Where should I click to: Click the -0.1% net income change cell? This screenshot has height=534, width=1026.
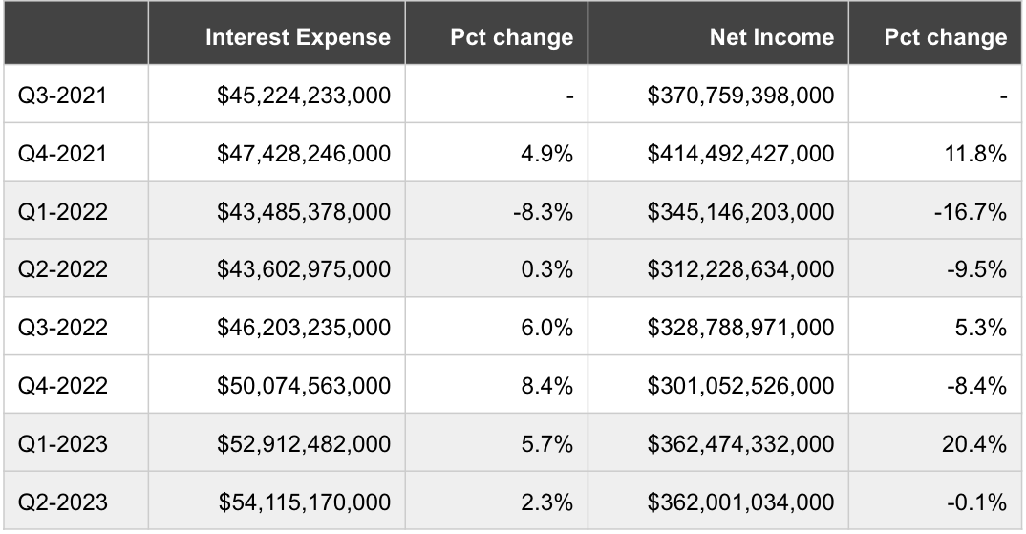[978, 502]
